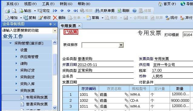Viewport: 193px width, 111px height.
Task: Expand the 采购到货 tree node
Action: tap(16, 77)
